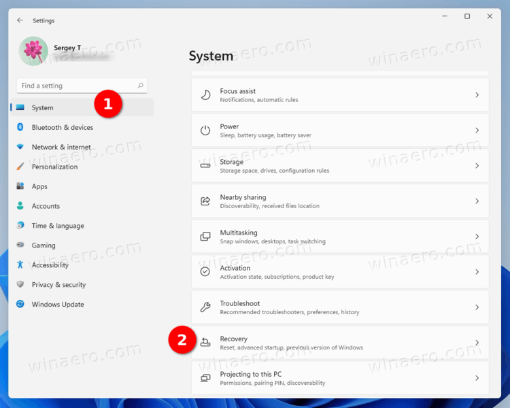Click the Recovery icon

pyautogui.click(x=205, y=342)
